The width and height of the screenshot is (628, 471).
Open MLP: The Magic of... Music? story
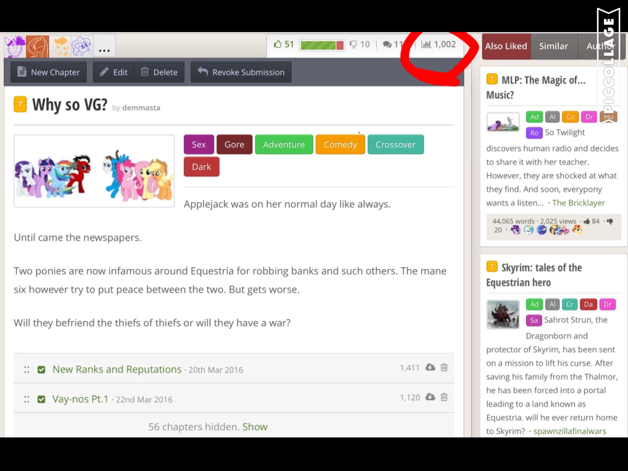tap(536, 87)
